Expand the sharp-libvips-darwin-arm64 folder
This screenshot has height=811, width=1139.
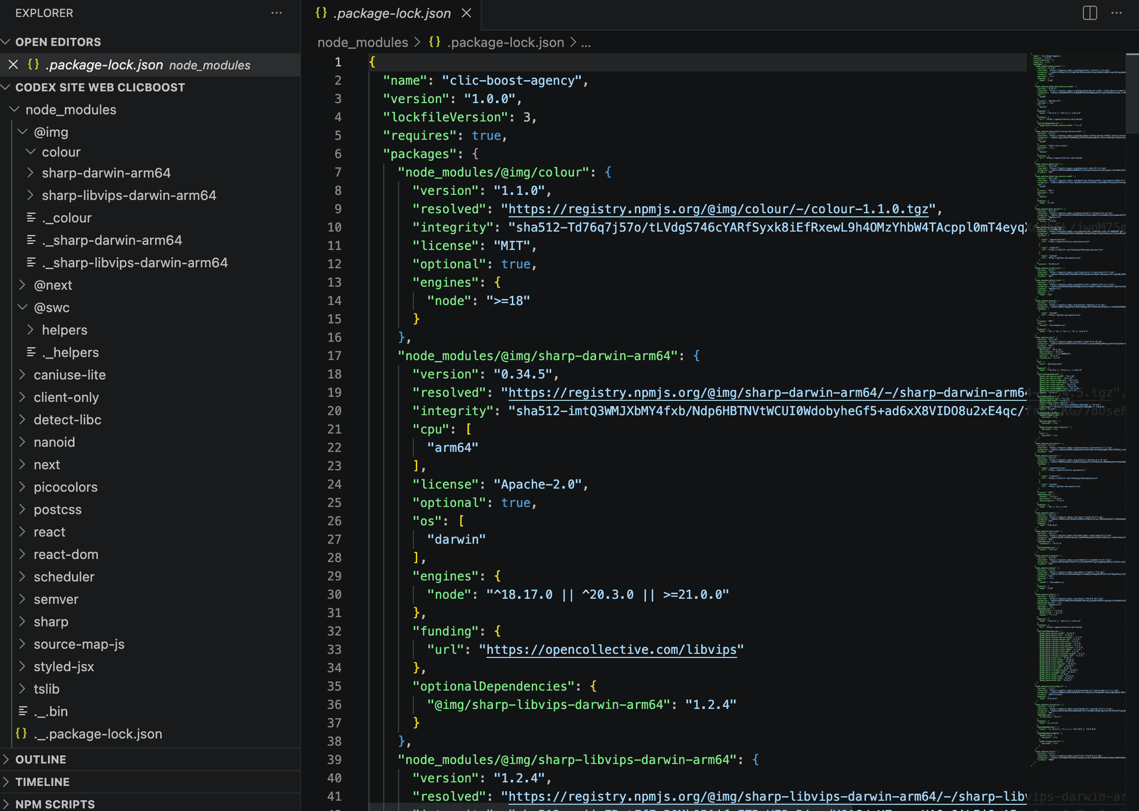point(31,195)
